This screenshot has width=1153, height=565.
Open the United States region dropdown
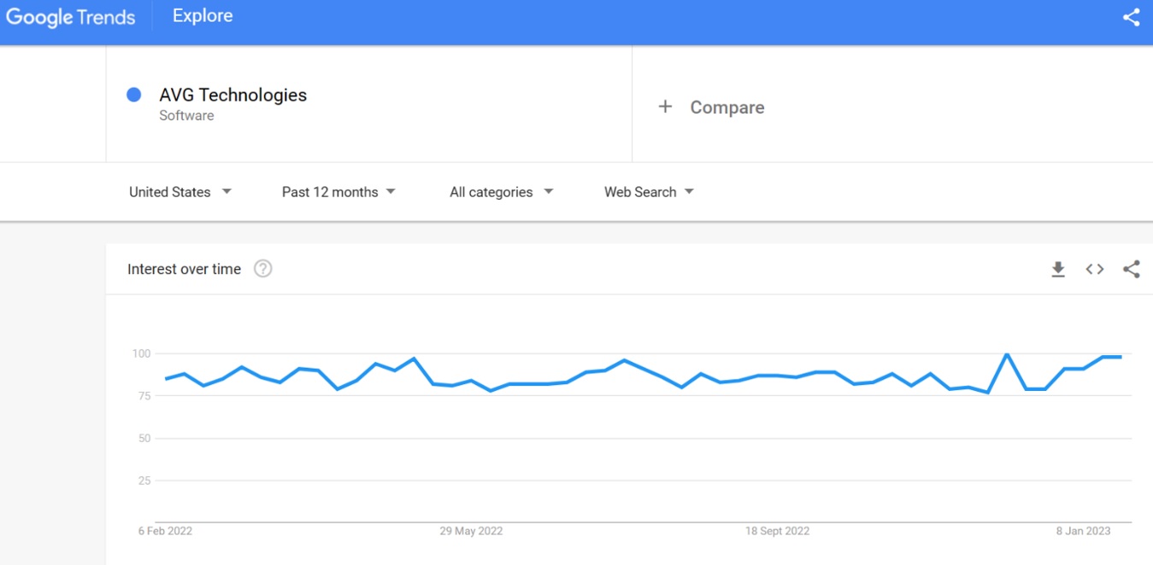coord(179,192)
